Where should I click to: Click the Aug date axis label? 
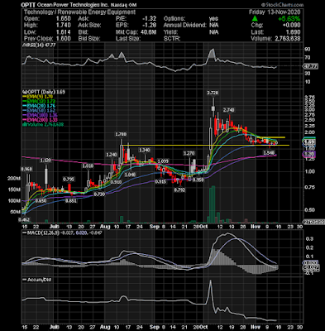tap(105, 227)
